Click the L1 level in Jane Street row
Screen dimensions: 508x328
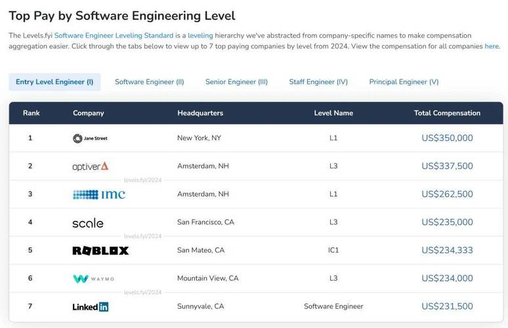[333, 138]
